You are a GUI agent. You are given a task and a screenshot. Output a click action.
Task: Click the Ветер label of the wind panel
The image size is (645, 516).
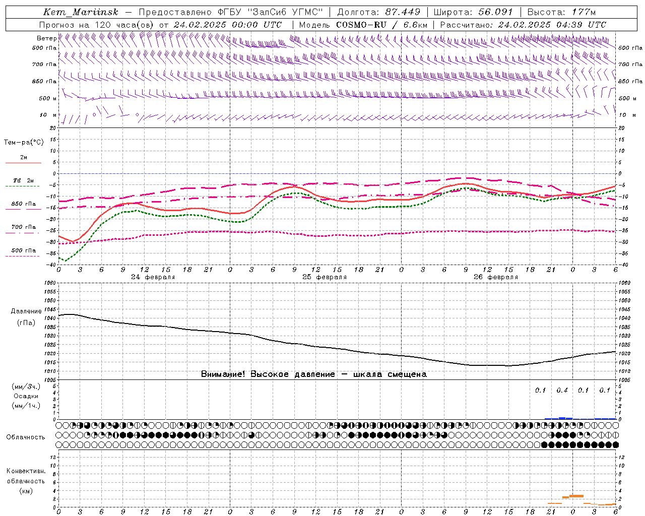[x=46, y=38]
